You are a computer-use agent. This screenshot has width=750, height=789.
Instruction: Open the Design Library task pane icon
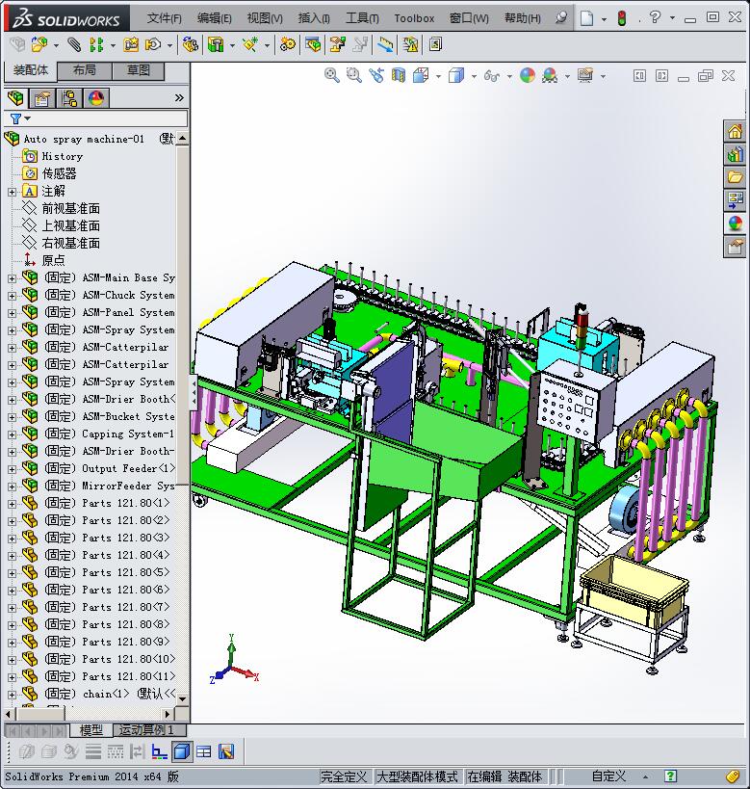pos(735,154)
